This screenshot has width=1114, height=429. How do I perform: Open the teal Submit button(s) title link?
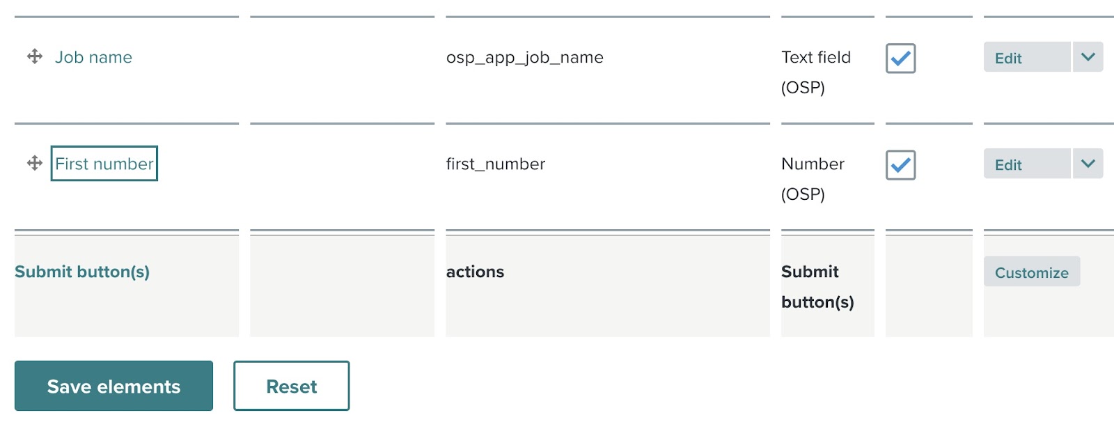82,272
